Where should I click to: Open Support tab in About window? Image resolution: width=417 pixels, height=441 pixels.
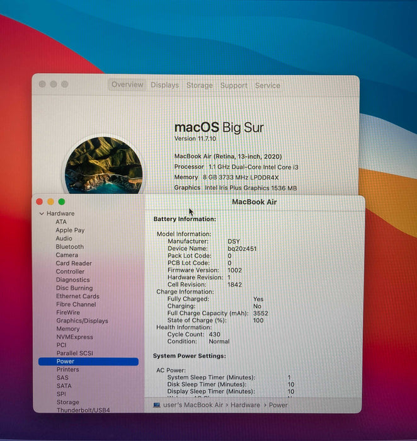pos(234,86)
